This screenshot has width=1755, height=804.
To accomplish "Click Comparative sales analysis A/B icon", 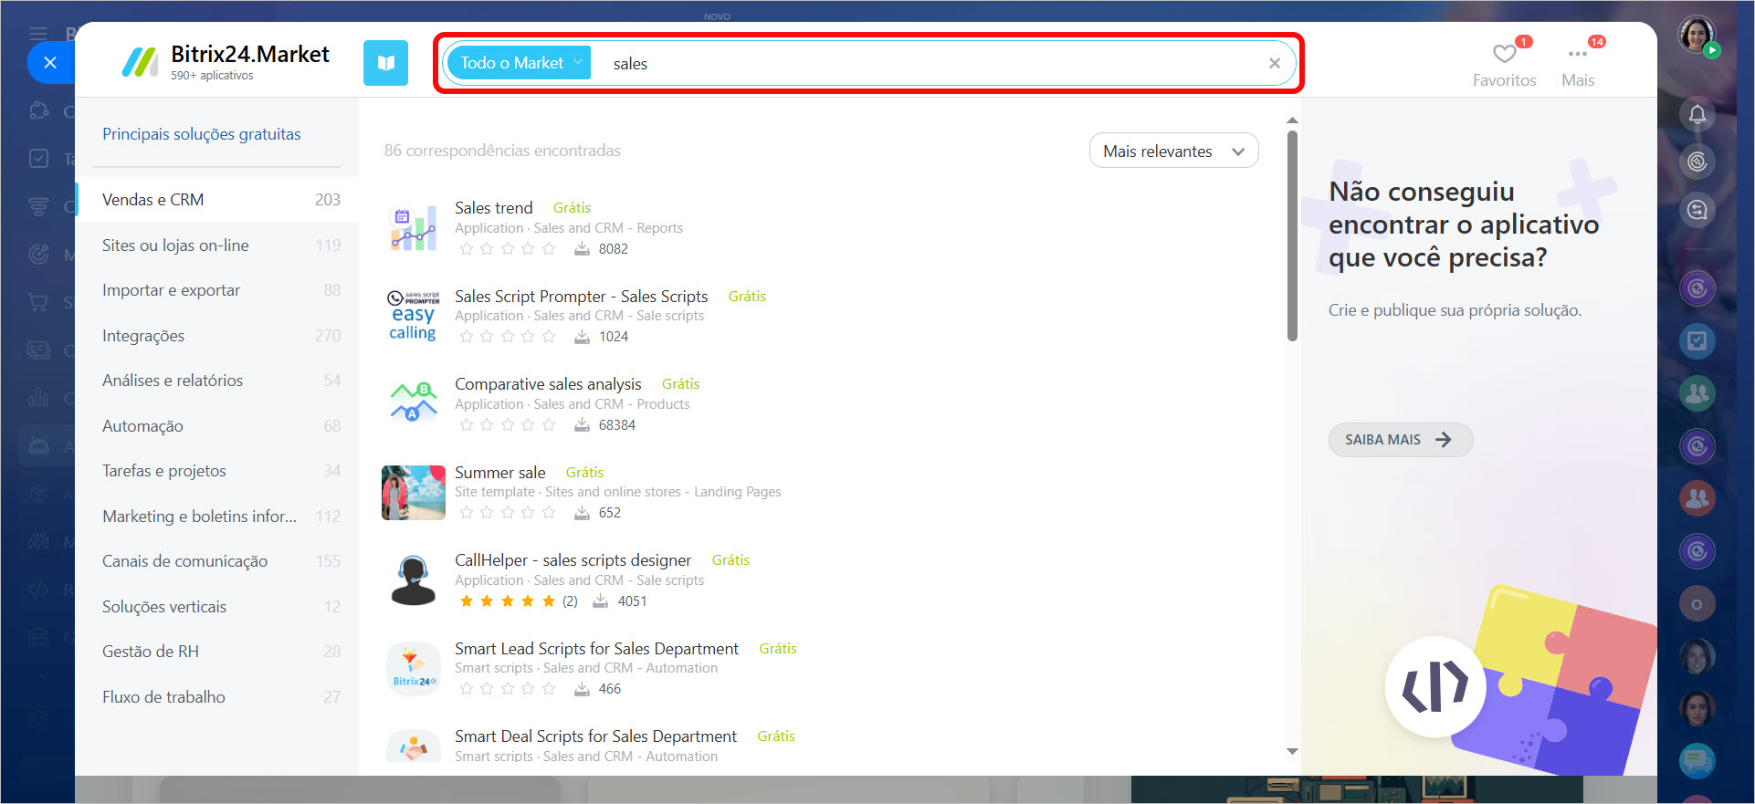I will point(414,402).
